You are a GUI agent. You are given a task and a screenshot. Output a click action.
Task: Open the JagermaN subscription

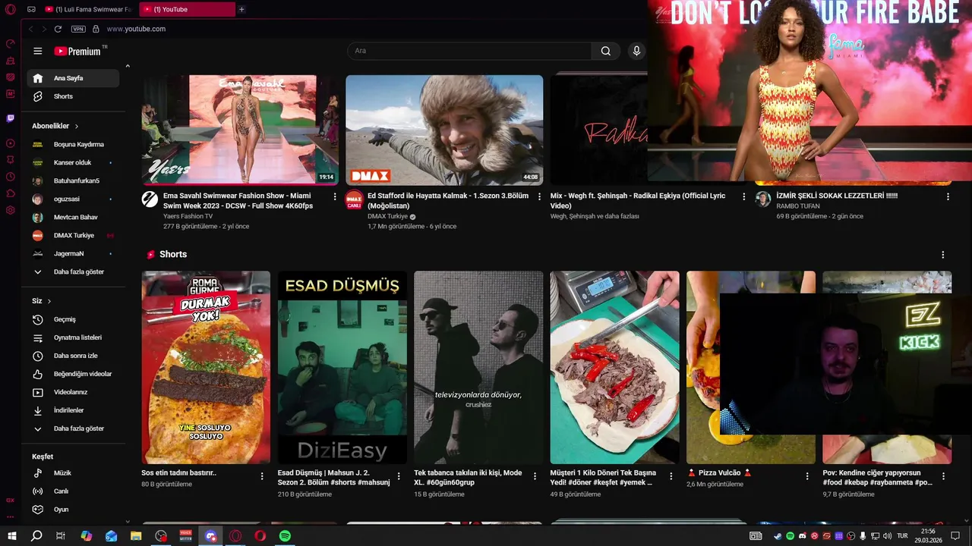point(73,253)
